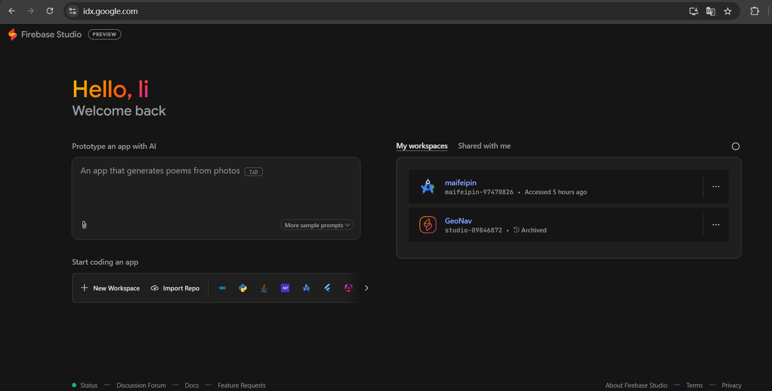Viewport: 772px width, 391px height.
Task: Click 'Accessed 5 hours ago' text
Action: (555, 192)
